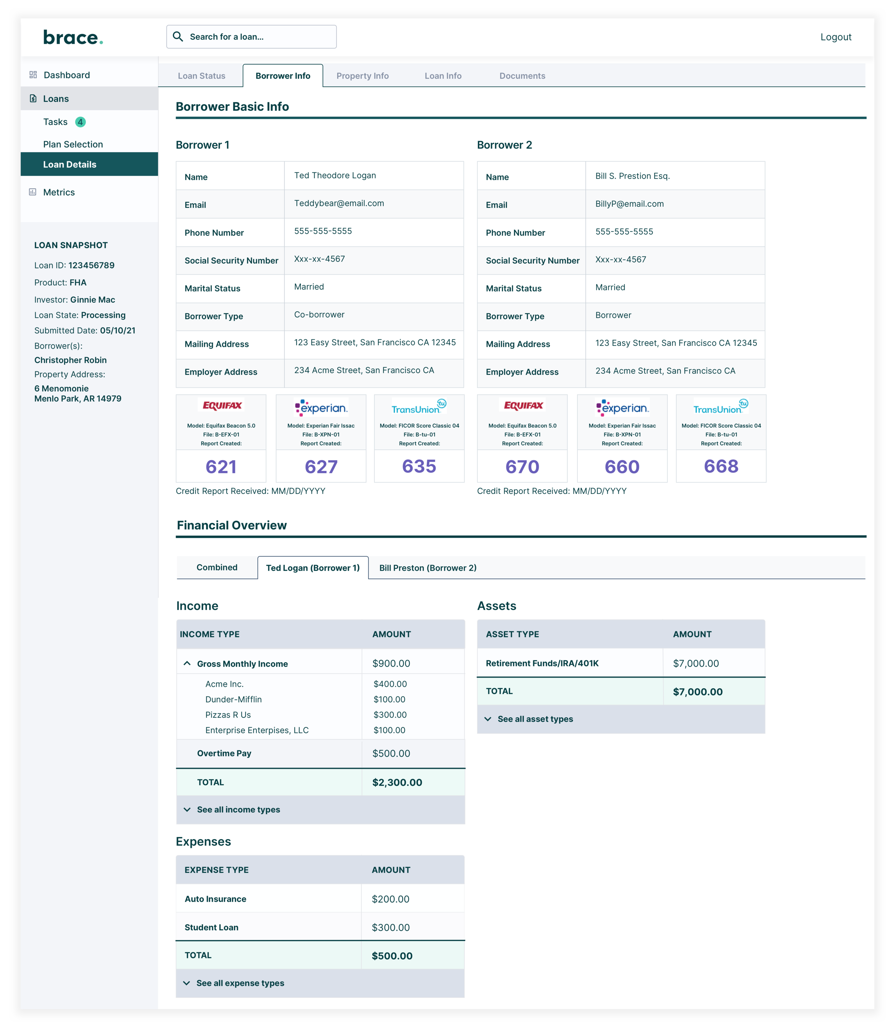Click Borrower 1 Experian score 627
Image resolution: width=895 pixels, height=1031 pixels.
coord(321,467)
